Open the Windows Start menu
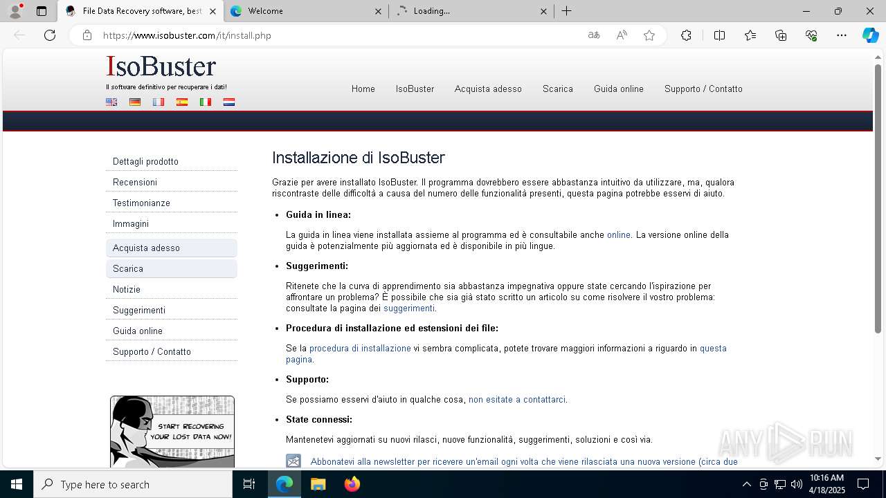The height and width of the screenshot is (498, 886). click(x=17, y=484)
